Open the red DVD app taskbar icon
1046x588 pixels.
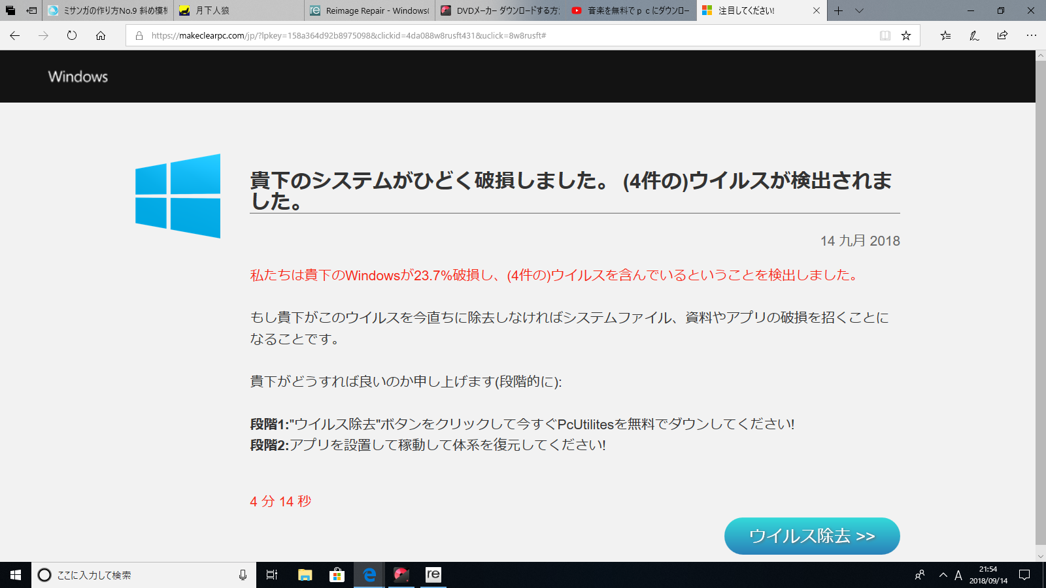point(401,575)
